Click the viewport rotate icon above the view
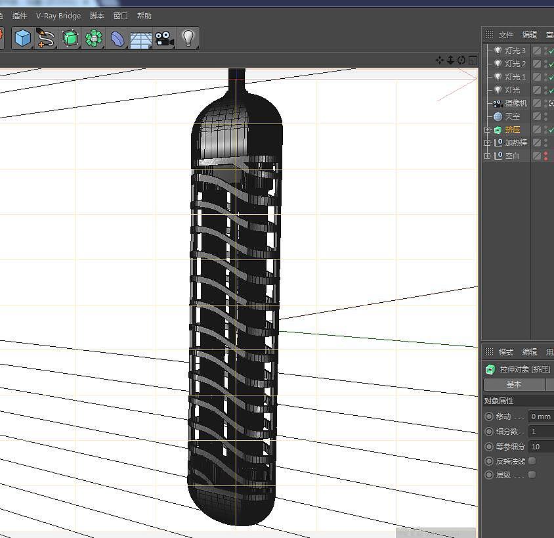The height and width of the screenshot is (538, 554). [461, 60]
